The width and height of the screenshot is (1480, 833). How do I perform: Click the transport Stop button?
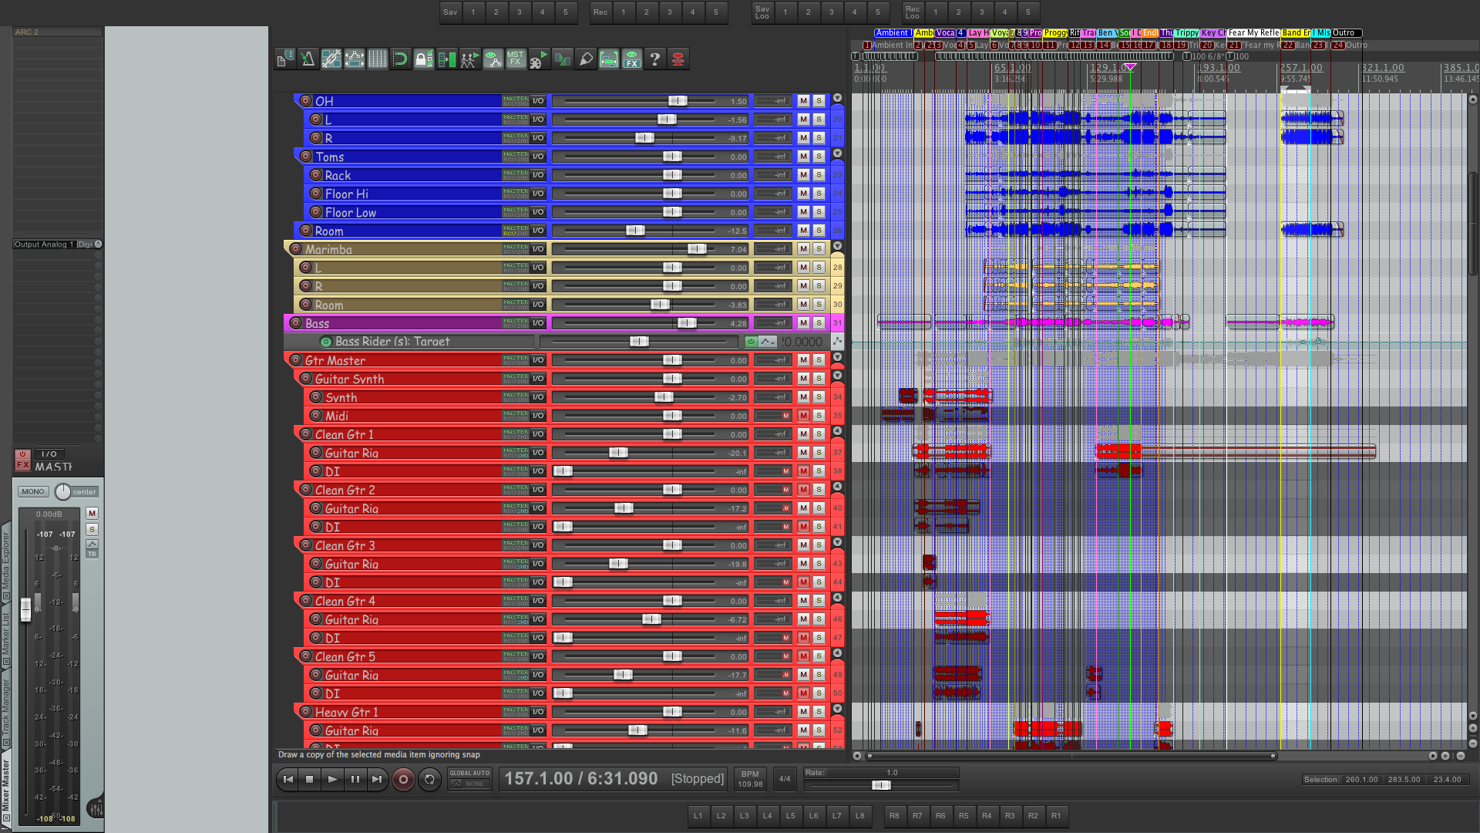(x=310, y=780)
